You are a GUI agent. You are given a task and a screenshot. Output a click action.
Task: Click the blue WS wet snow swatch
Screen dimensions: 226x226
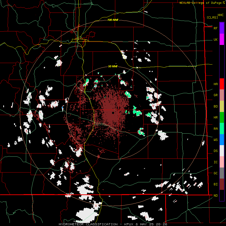(222, 140)
